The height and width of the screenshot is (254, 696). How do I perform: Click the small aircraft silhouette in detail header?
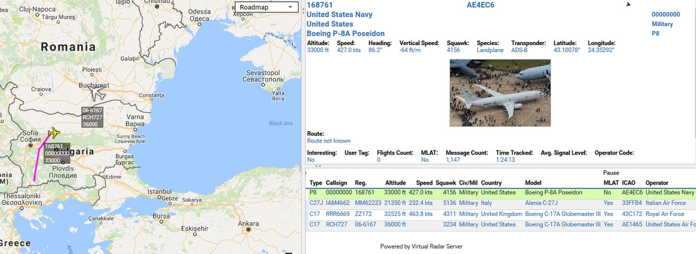628,5
